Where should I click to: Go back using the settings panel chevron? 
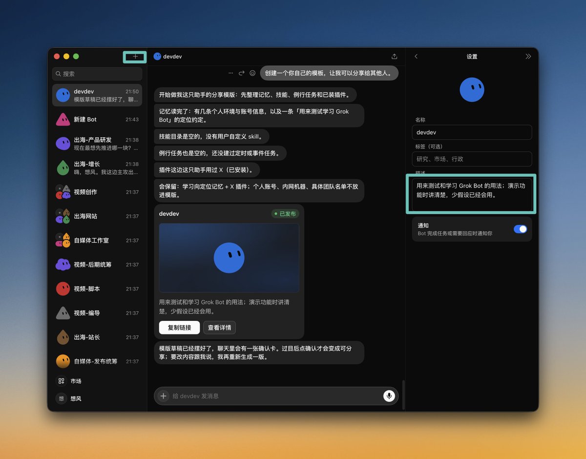(416, 57)
